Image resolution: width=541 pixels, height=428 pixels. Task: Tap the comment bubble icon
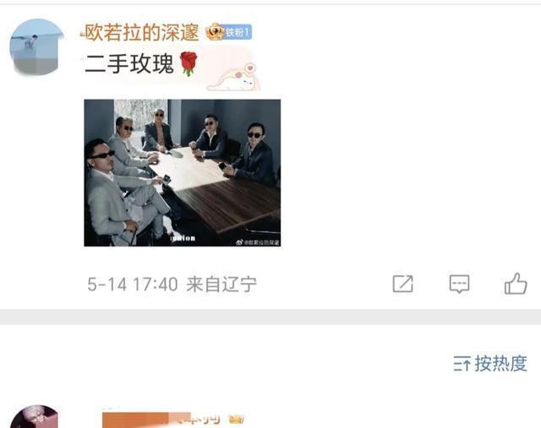tap(459, 284)
